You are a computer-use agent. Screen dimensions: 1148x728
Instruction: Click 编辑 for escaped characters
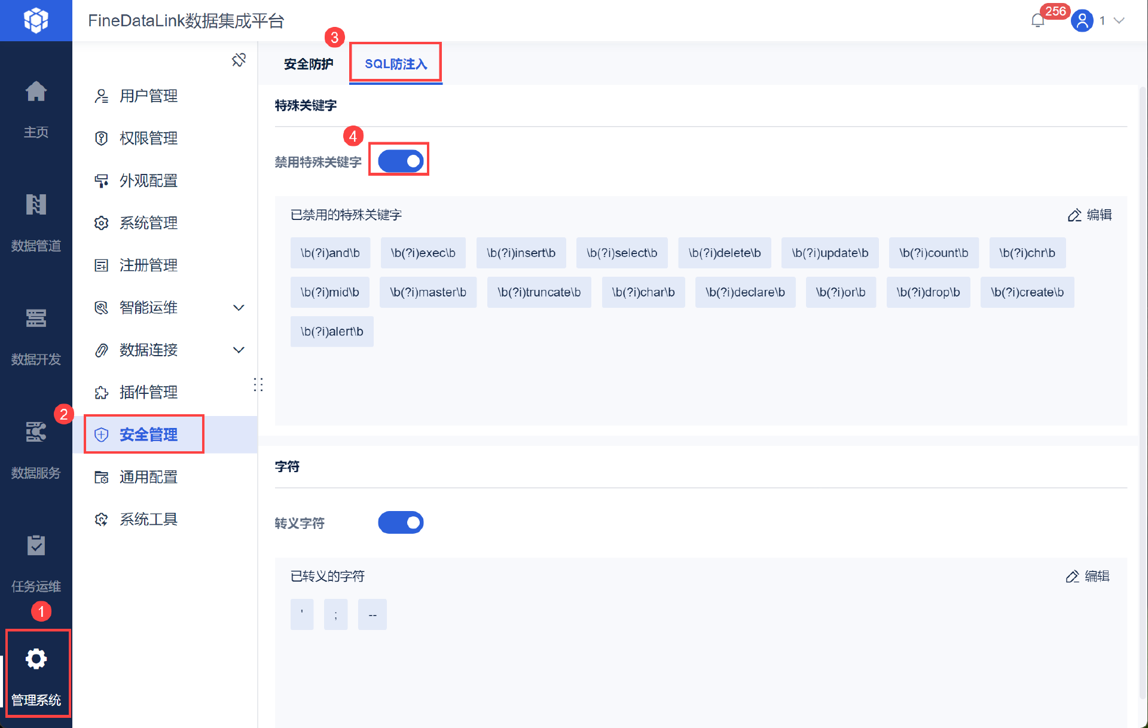pyautogui.click(x=1097, y=576)
